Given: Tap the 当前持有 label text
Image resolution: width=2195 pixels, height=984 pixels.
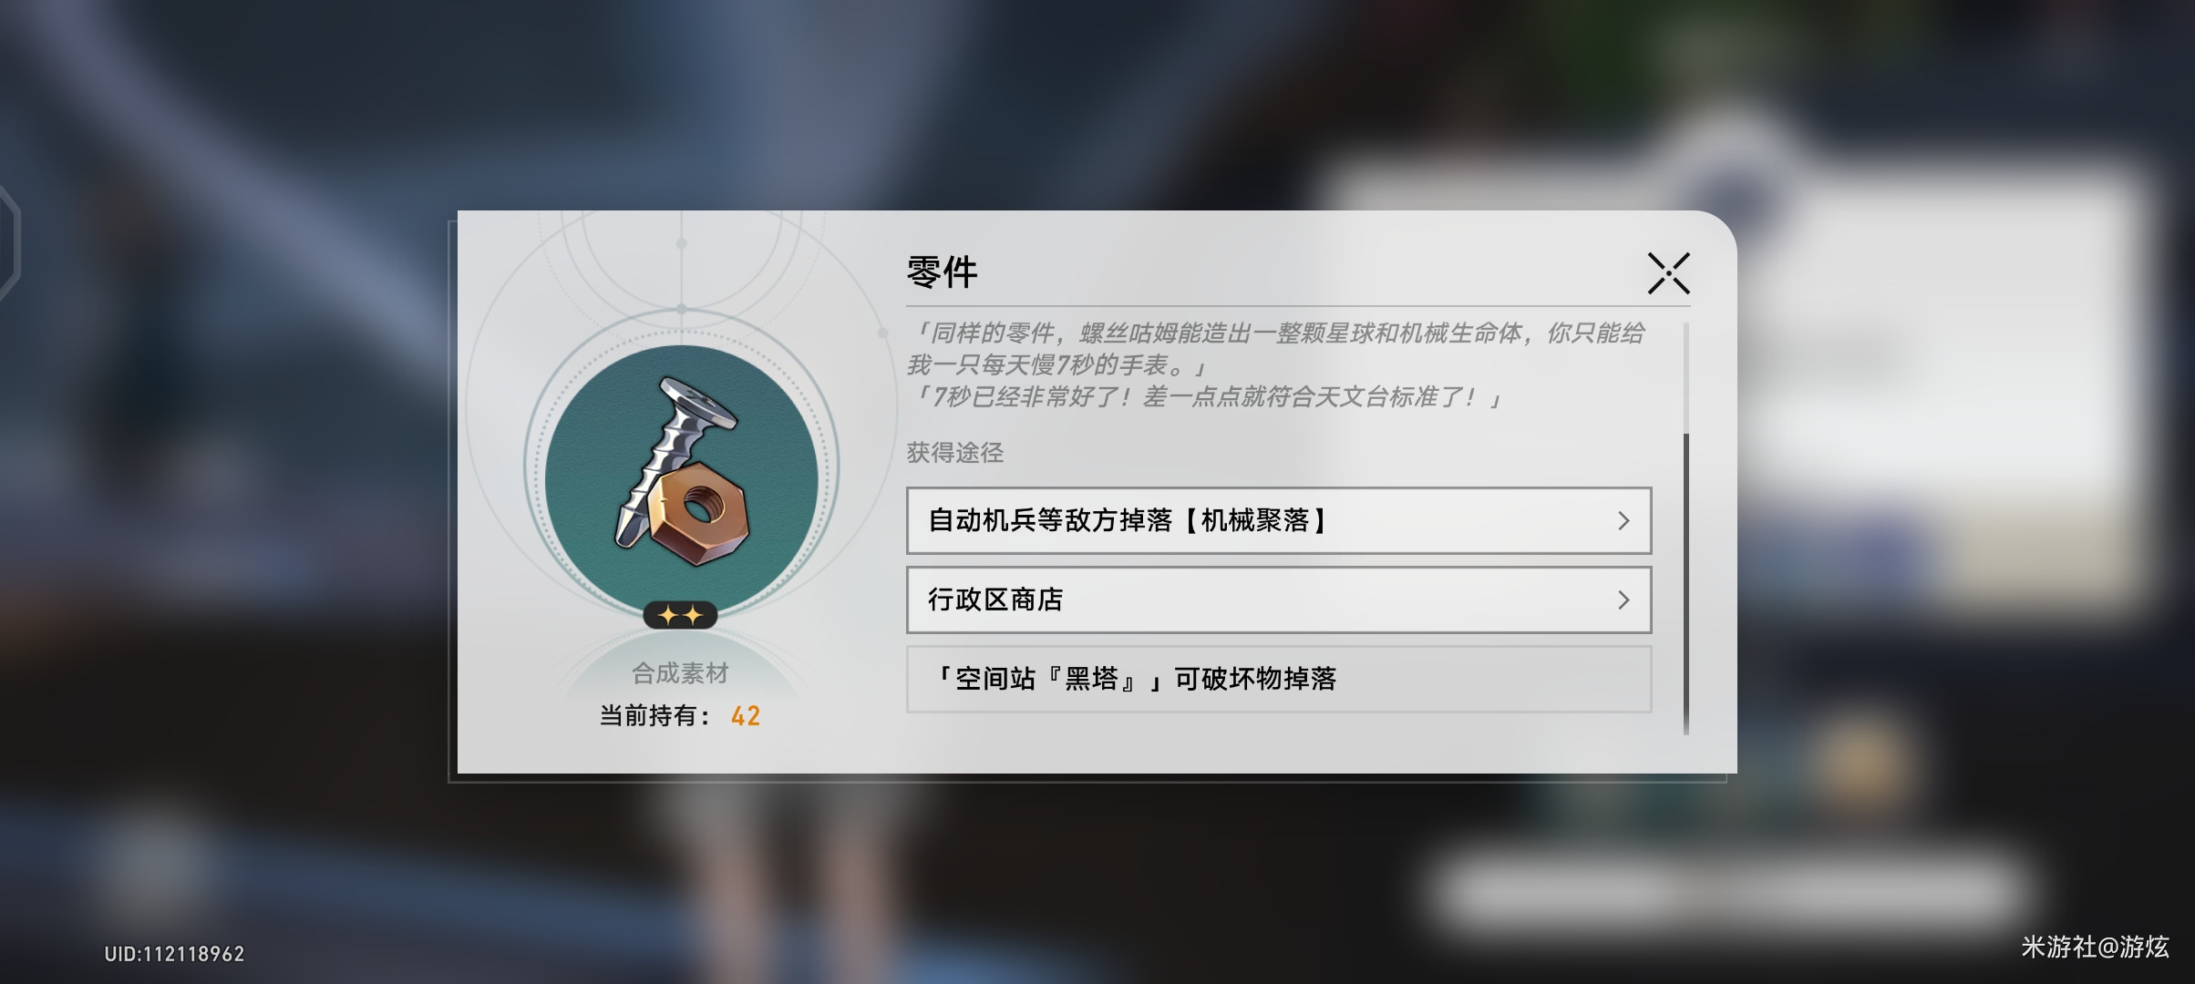Looking at the screenshot, I should tap(654, 716).
